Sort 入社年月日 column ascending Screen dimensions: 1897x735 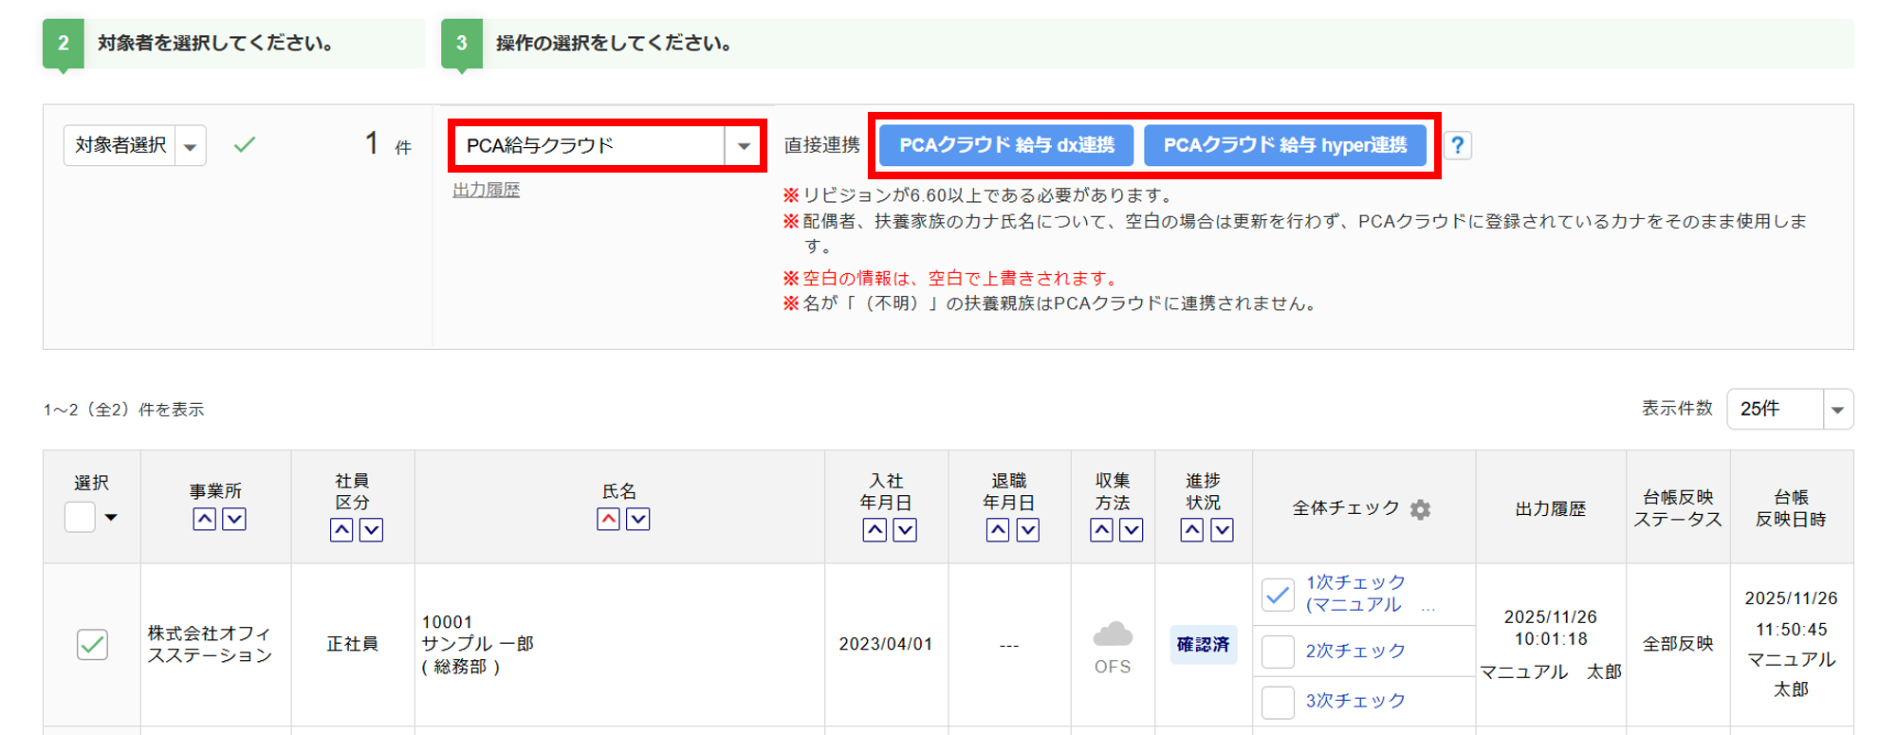[x=875, y=530]
